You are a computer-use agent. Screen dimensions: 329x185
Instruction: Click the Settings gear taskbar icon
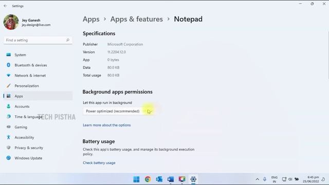(193, 179)
